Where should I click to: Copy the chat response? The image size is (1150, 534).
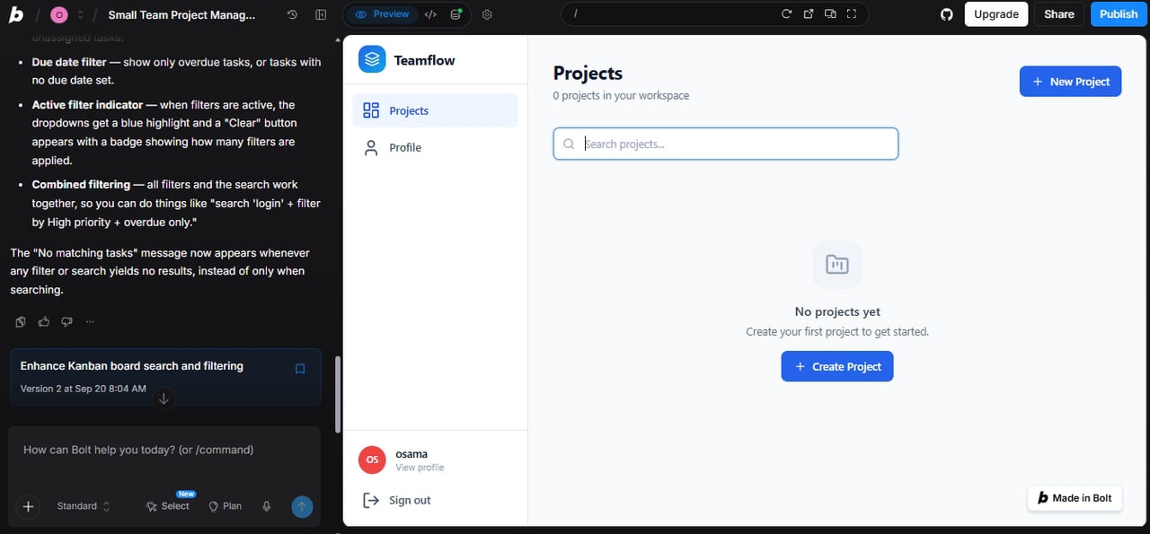pyautogui.click(x=21, y=321)
